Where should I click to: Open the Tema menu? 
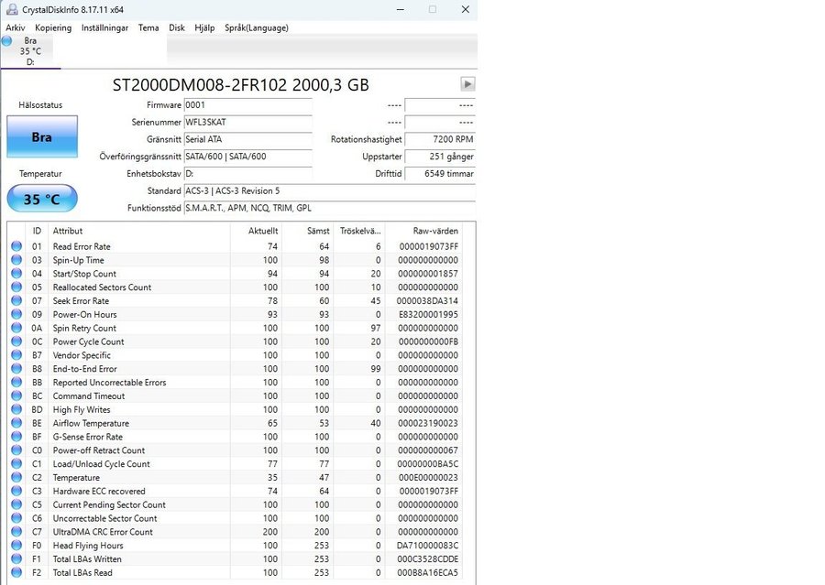point(148,27)
